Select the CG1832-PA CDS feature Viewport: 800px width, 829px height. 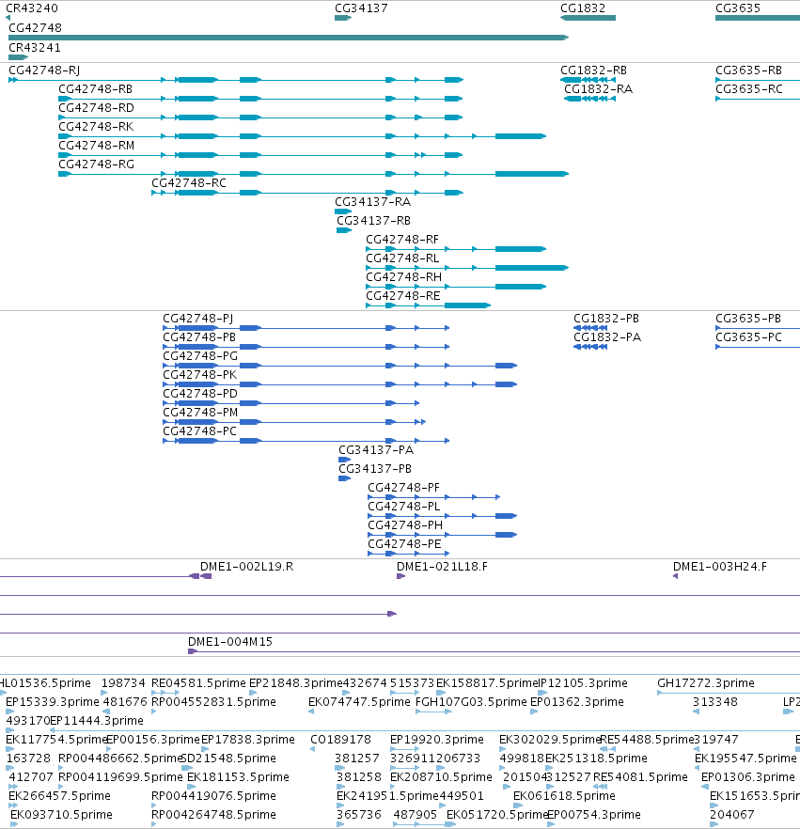(x=590, y=347)
